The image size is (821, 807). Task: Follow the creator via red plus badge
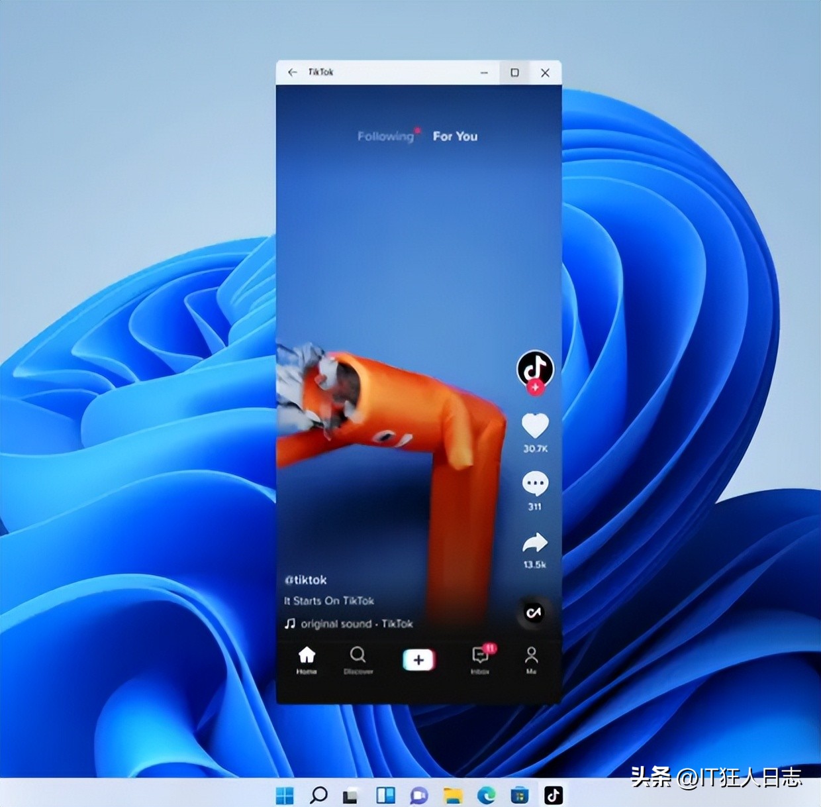535,388
